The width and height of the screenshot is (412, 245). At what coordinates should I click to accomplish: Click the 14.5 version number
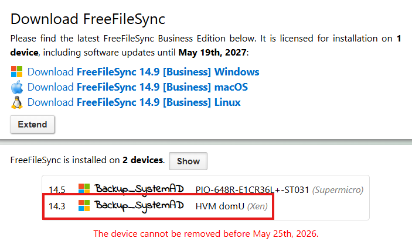coord(57,189)
